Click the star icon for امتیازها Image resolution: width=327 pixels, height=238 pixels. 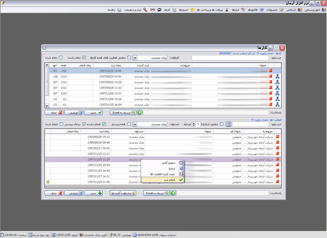pos(192,10)
